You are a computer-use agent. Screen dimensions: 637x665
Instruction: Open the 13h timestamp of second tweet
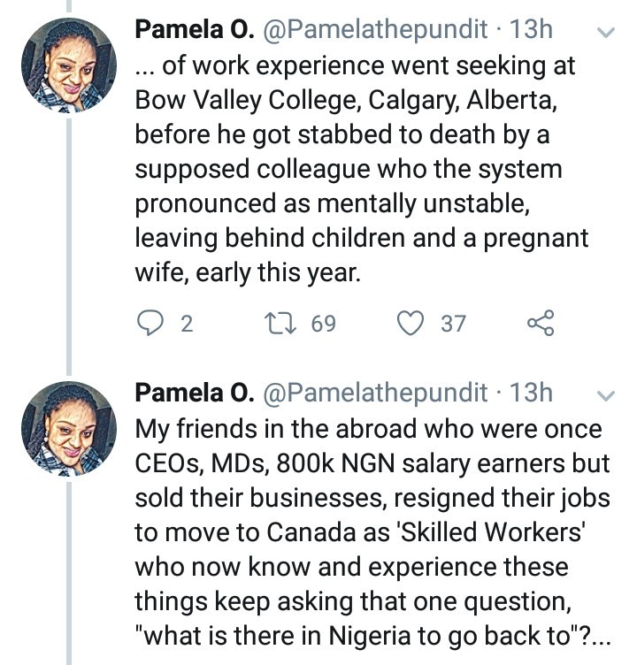[531, 393]
